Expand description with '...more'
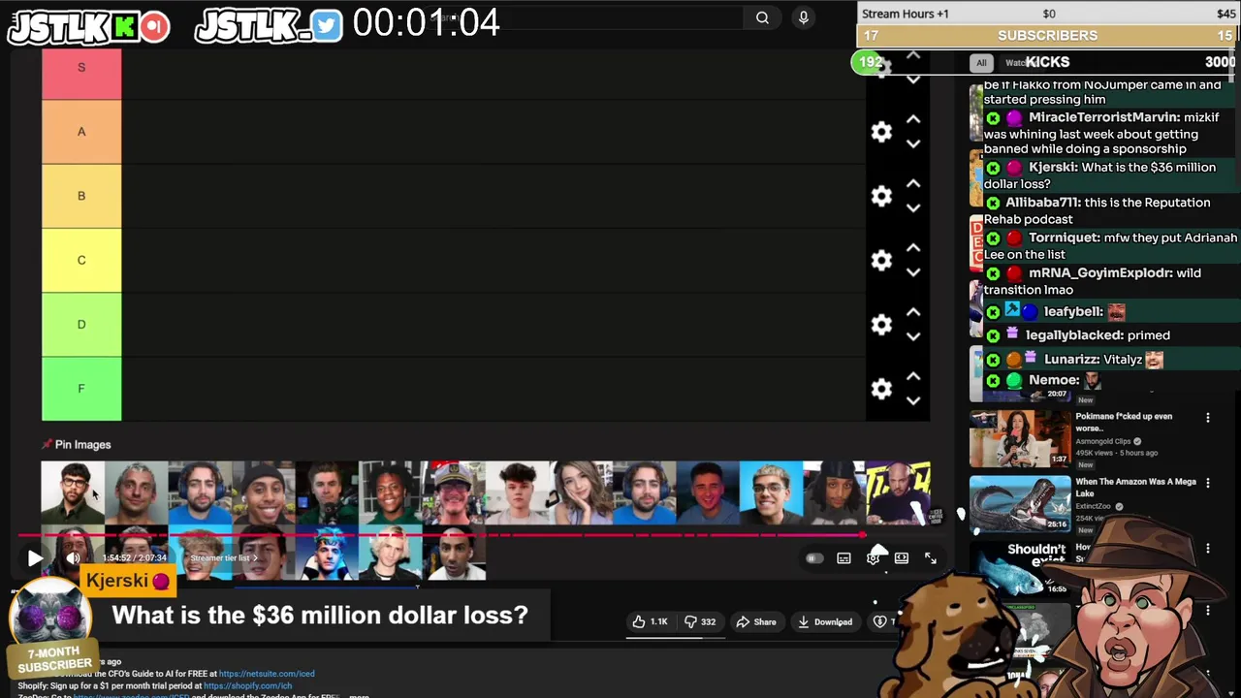The width and height of the screenshot is (1241, 698). click(359, 695)
